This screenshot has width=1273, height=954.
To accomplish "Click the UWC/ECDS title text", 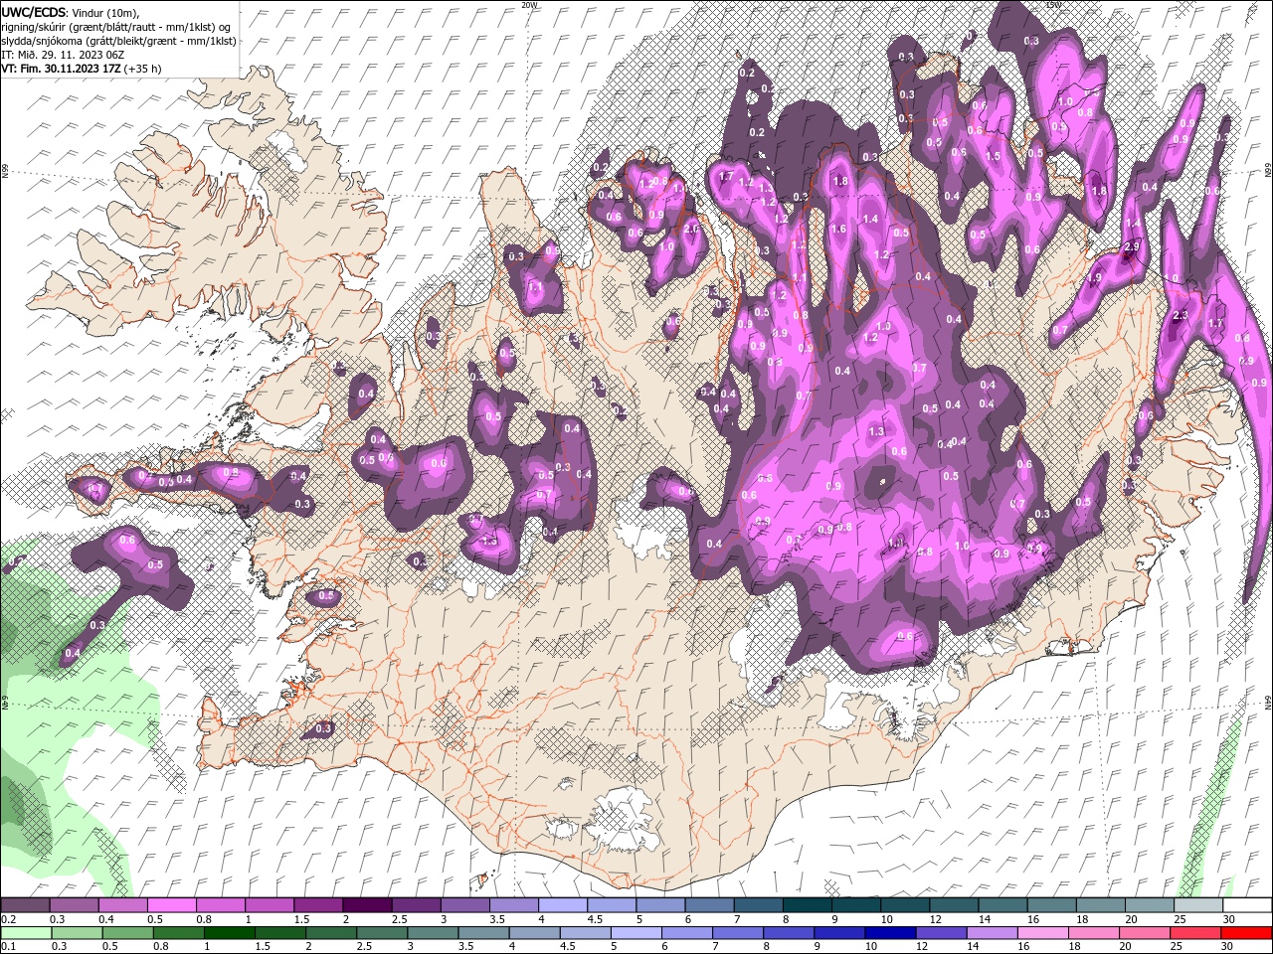I will point(34,12).
